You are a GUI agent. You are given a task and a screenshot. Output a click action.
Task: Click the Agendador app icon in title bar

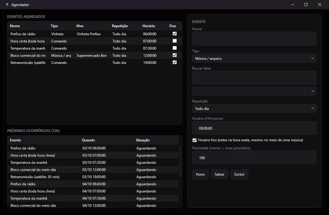[x=7, y=4]
